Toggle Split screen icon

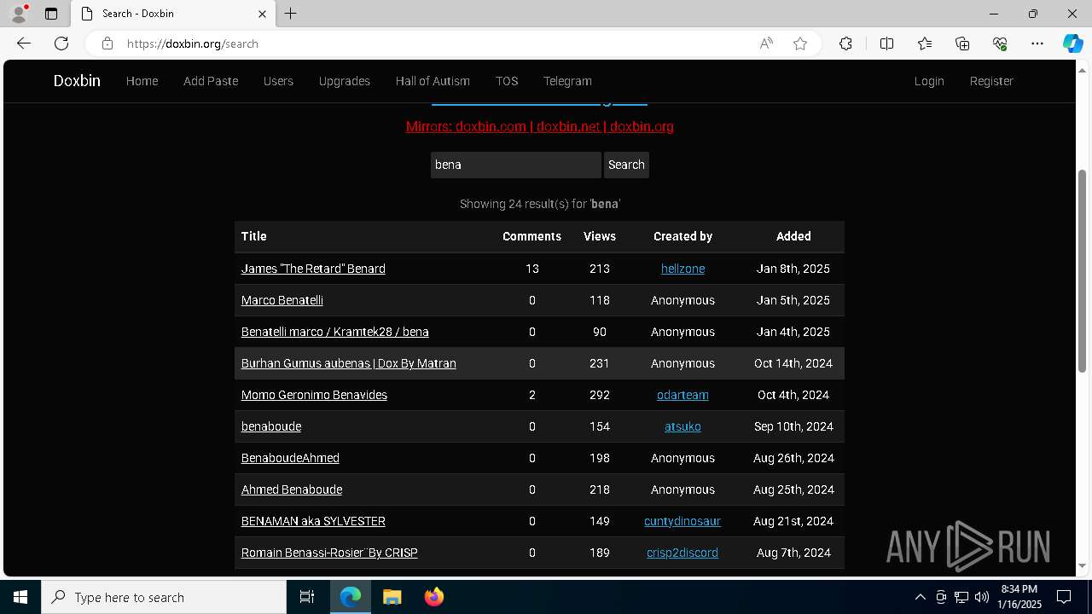click(886, 43)
